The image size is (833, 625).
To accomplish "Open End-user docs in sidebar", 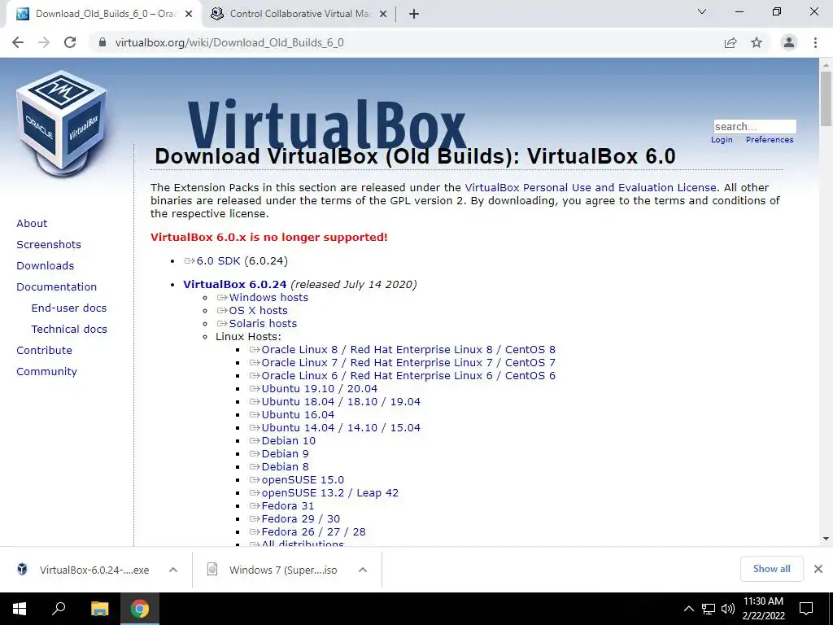I will 69,308.
